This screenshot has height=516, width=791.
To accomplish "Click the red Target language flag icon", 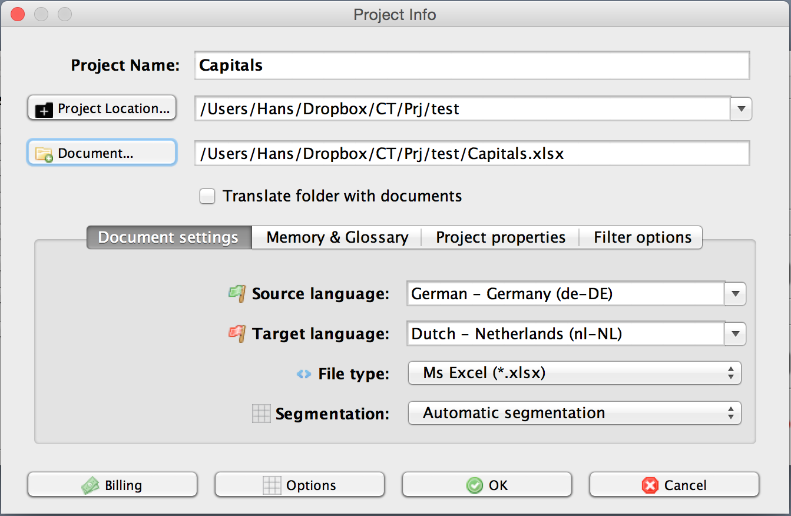I will [237, 334].
